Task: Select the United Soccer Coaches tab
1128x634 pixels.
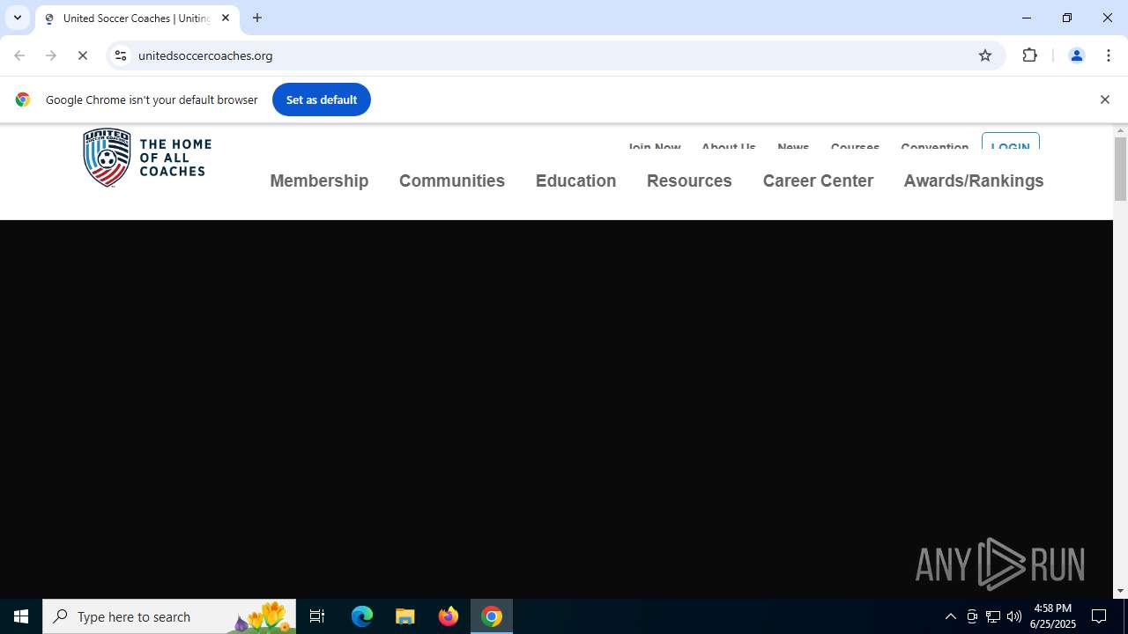Action: coord(137,18)
